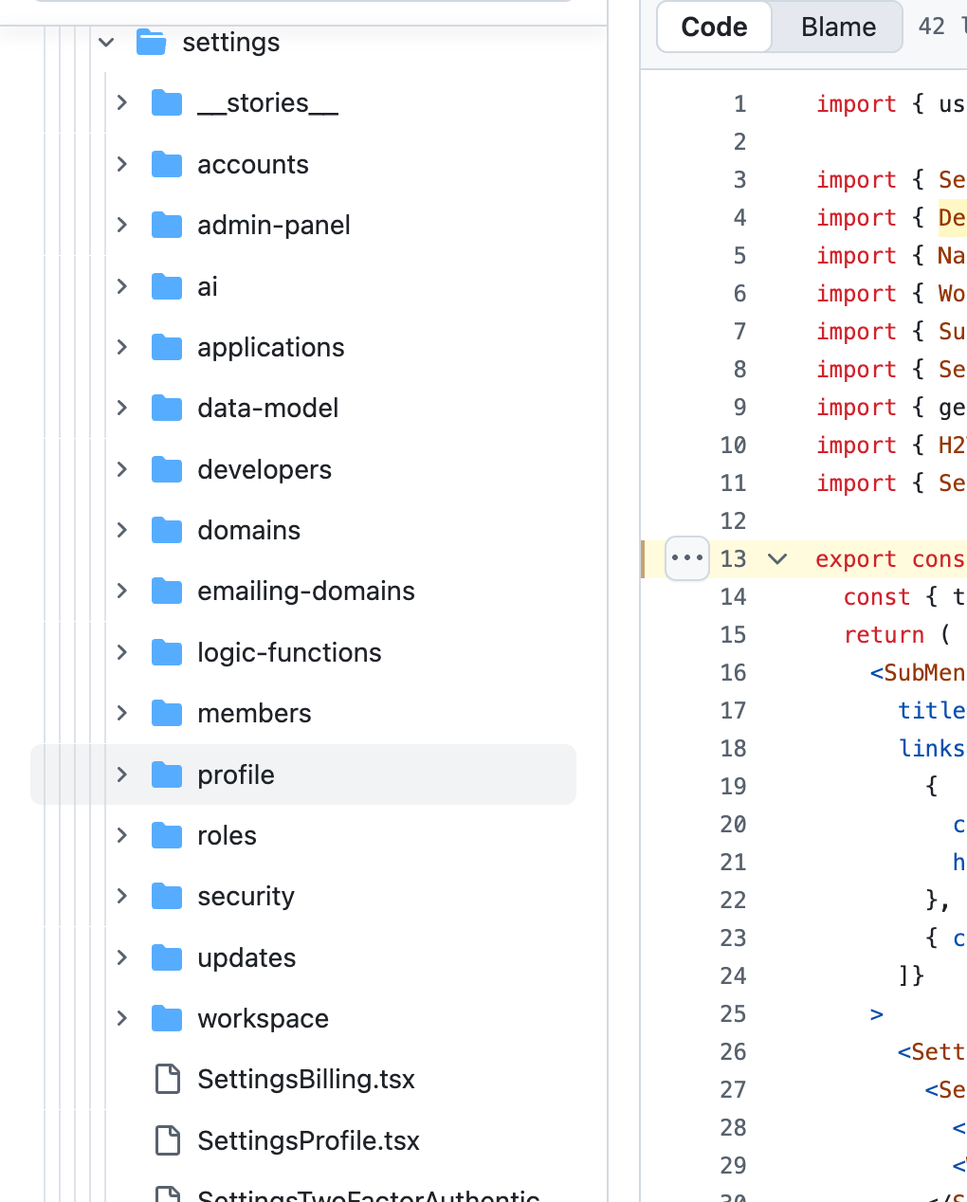Select line number 16
967x1202 pixels.
(734, 672)
